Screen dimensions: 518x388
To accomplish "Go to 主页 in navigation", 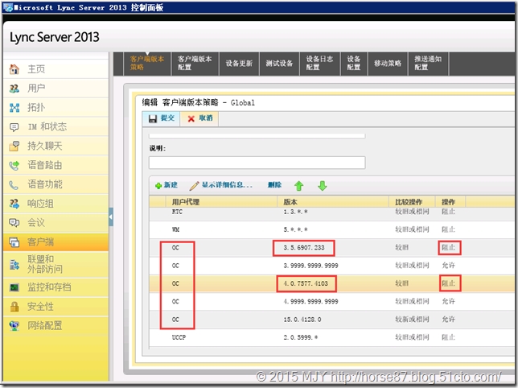I will tap(55, 69).
